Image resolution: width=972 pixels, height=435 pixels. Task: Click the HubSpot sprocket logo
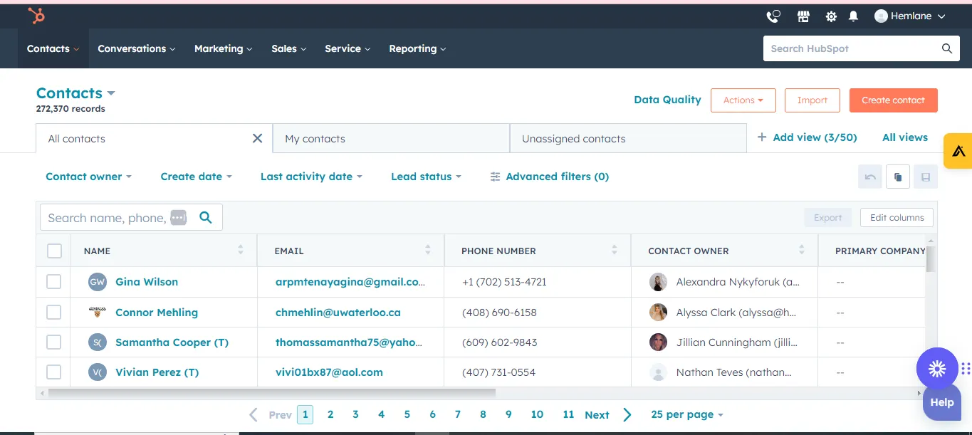(36, 16)
